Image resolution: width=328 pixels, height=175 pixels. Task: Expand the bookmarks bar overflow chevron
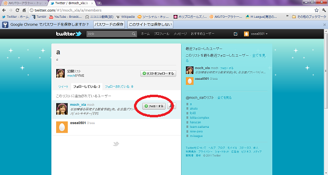[x=287, y=16]
